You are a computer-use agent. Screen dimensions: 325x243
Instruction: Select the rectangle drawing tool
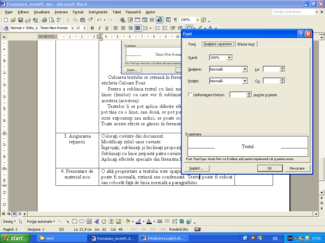74,221
